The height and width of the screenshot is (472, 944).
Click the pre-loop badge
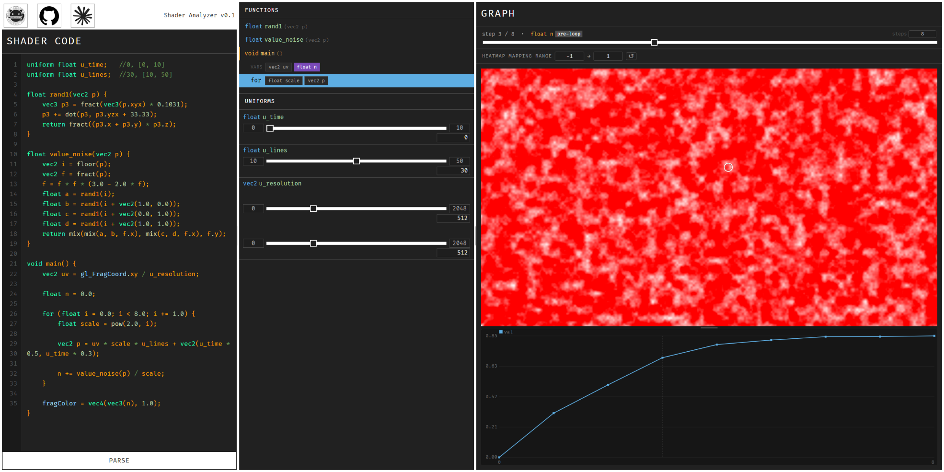[x=569, y=34]
